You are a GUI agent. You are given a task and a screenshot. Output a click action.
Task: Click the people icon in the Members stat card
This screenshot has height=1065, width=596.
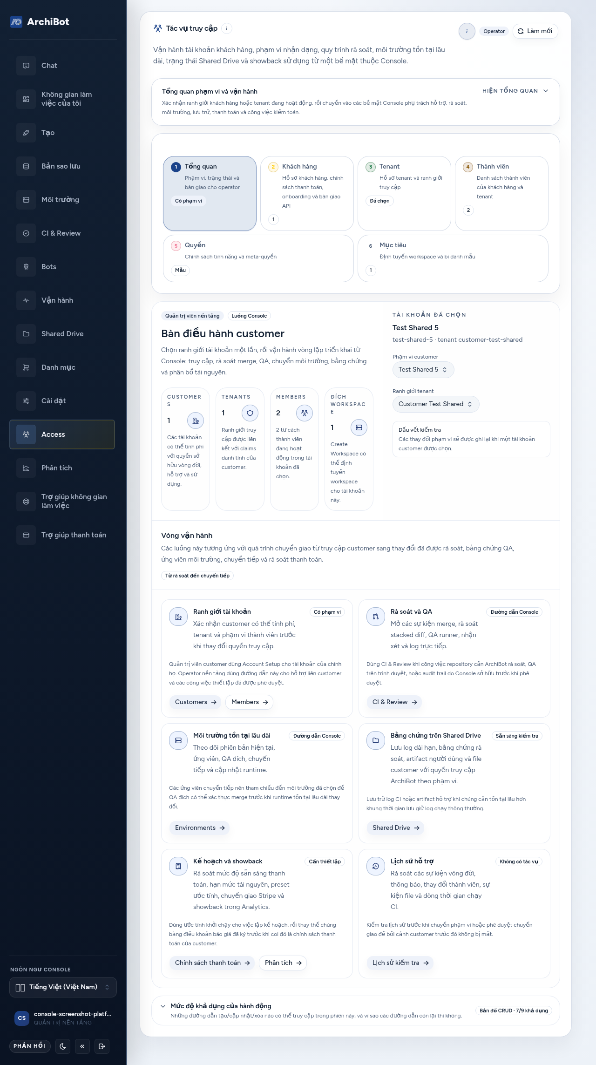click(305, 413)
